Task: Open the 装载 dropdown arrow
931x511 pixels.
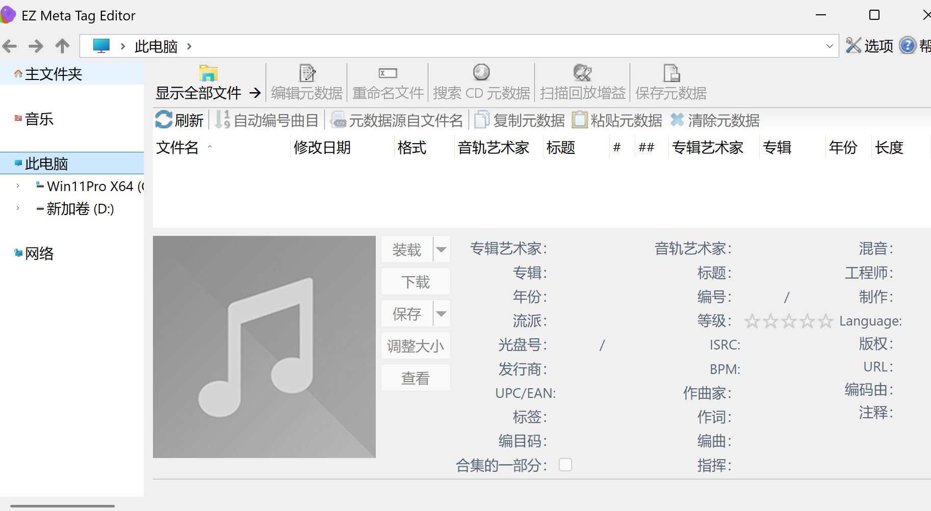Action: point(442,250)
